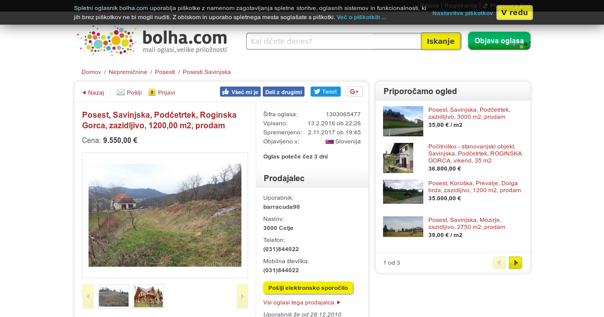Open the 'Nastavitve piškotkov' link
The image size is (604, 317).
point(463,13)
